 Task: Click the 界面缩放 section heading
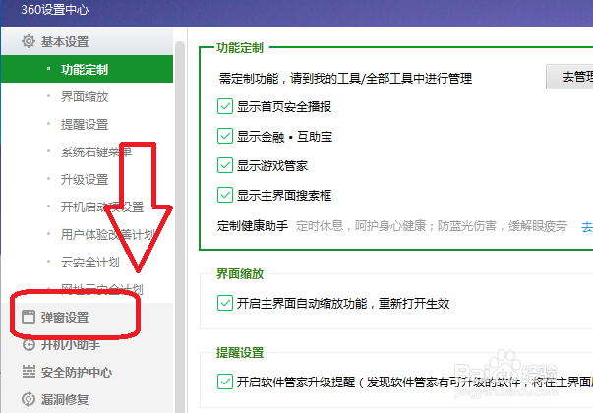(240, 273)
